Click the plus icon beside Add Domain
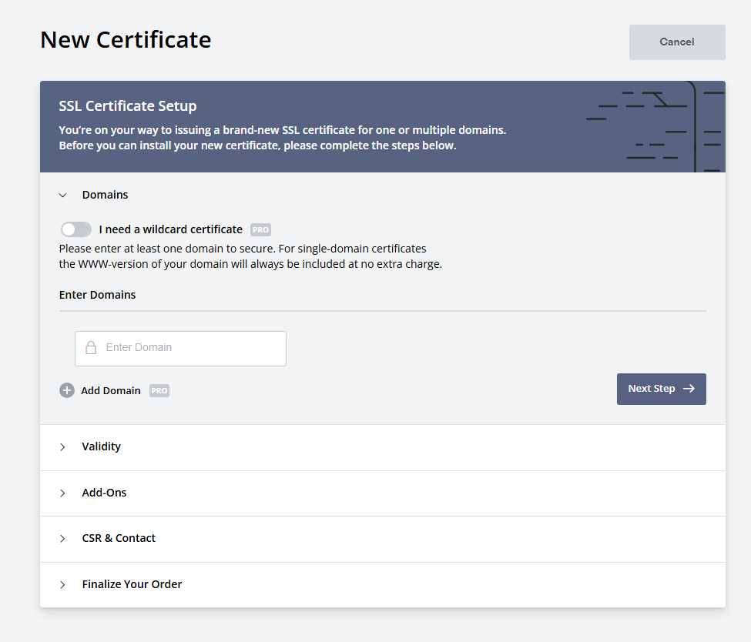This screenshot has width=751, height=642. tap(67, 390)
